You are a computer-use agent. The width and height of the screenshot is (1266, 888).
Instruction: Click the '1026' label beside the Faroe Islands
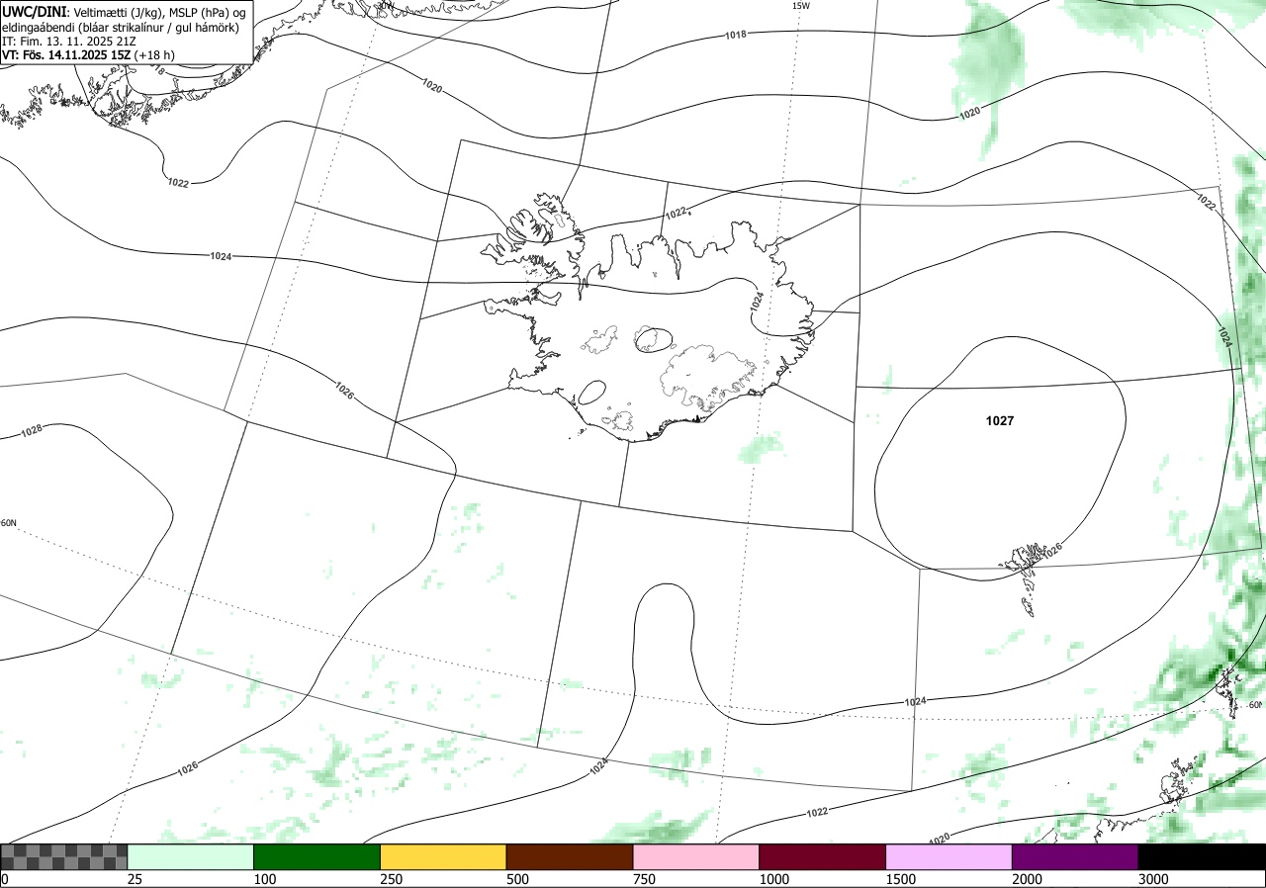(x=1051, y=549)
